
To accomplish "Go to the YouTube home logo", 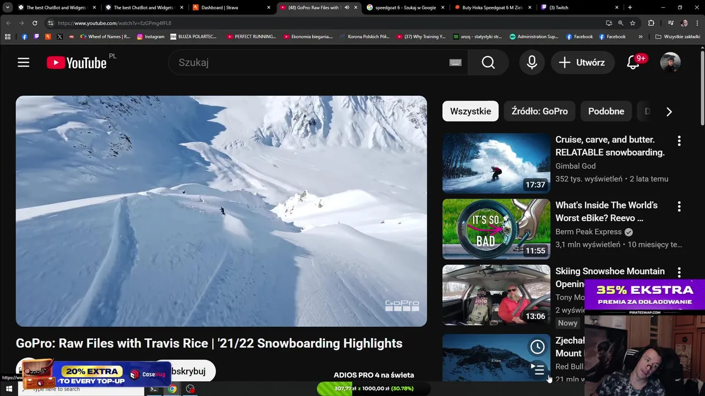I will pyautogui.click(x=77, y=63).
